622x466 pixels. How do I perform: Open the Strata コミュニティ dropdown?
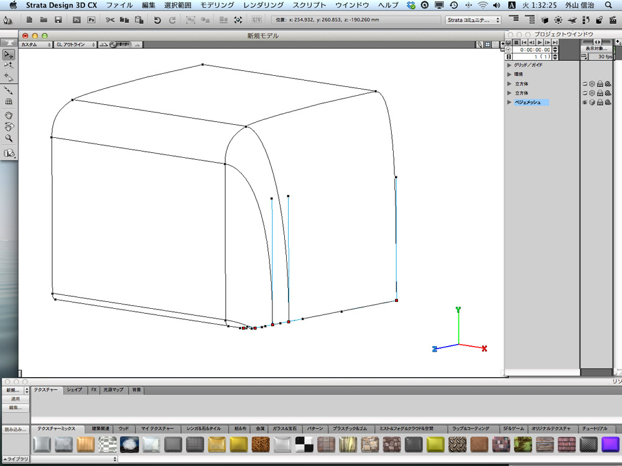(x=473, y=20)
